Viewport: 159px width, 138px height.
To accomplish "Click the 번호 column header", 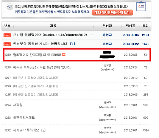I will point(7,26).
